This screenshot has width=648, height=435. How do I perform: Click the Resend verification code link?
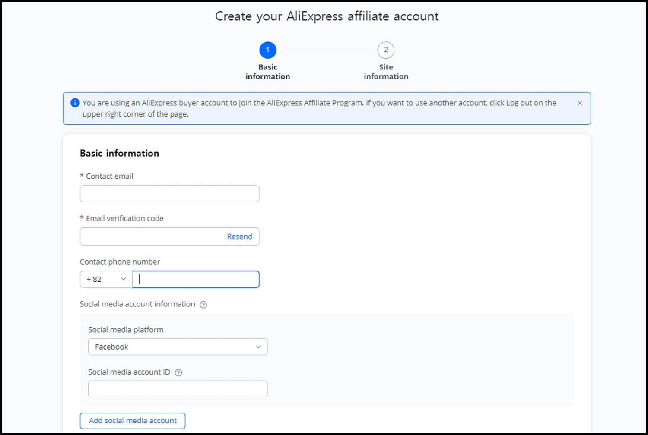(240, 236)
